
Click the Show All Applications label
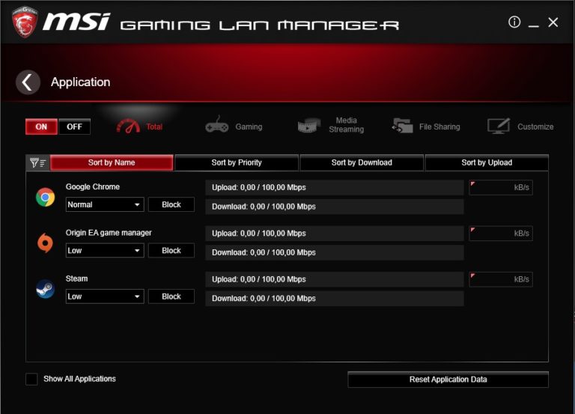coord(79,379)
